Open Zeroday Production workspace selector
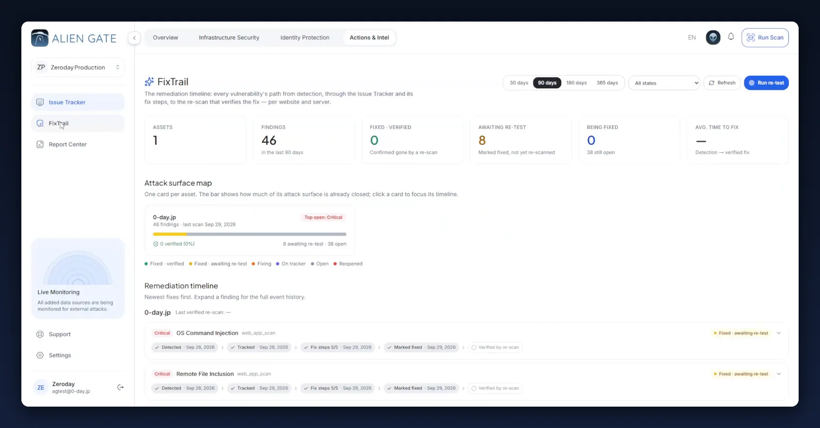The image size is (820, 428). tap(78, 68)
